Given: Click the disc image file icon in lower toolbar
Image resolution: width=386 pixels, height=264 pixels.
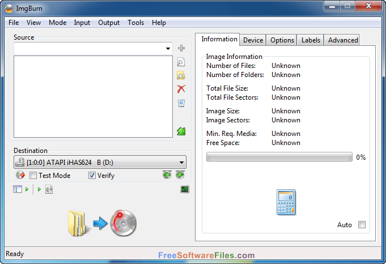Looking at the screenshot, I should coord(49,189).
